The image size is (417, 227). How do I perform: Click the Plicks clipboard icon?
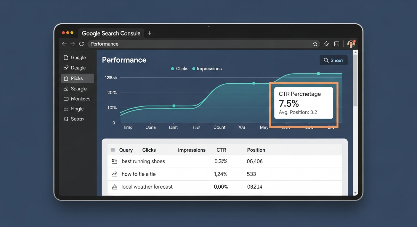coord(66,78)
